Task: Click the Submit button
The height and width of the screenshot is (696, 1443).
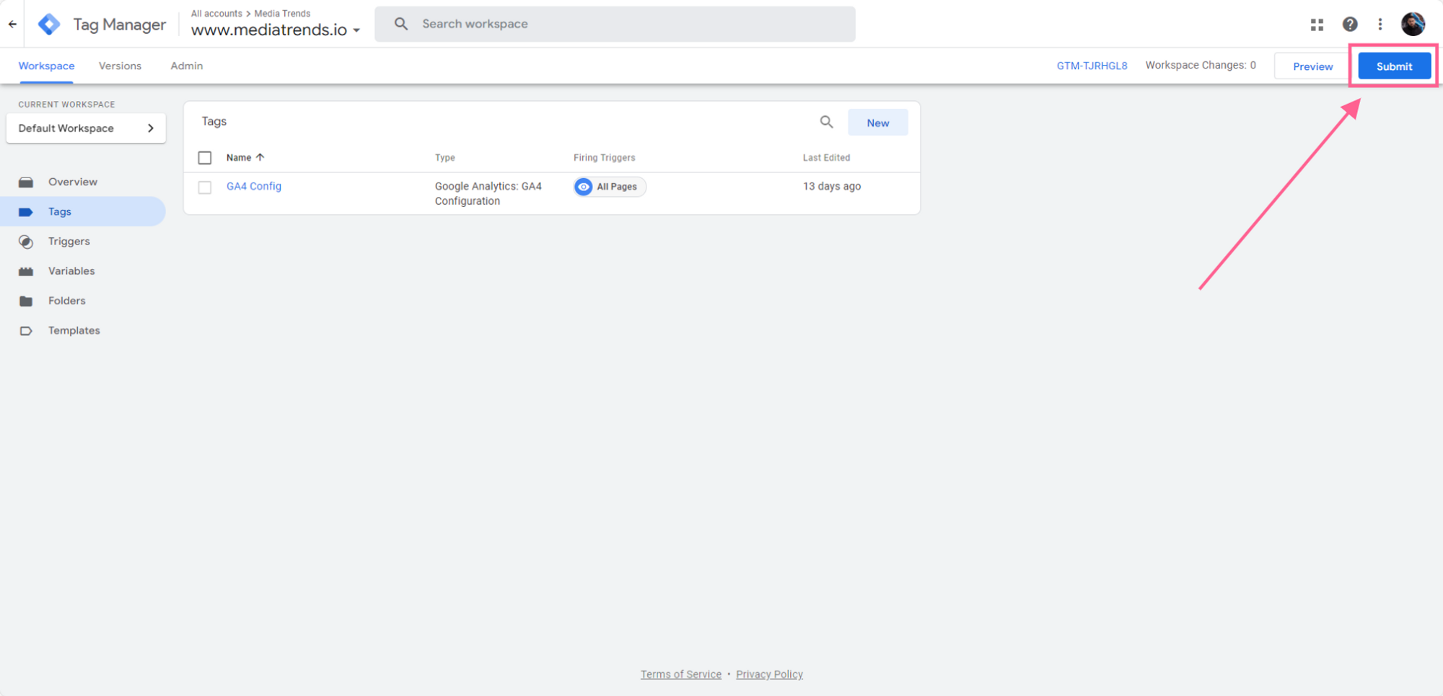Action: (1394, 66)
